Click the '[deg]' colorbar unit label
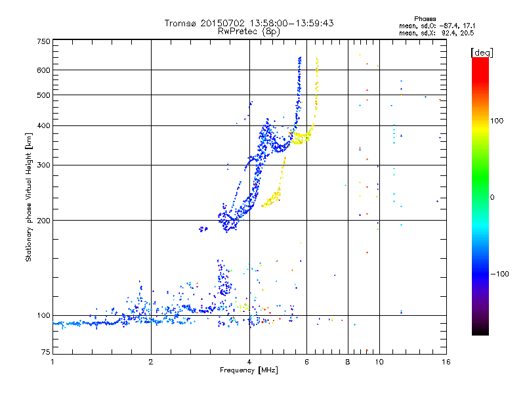The image size is (525, 394). coord(482,53)
